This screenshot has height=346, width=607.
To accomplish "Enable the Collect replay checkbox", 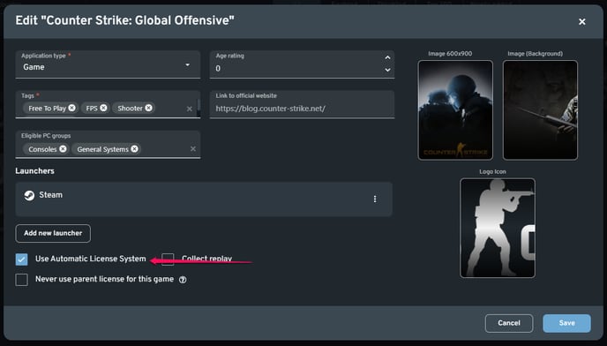I will click(168, 259).
